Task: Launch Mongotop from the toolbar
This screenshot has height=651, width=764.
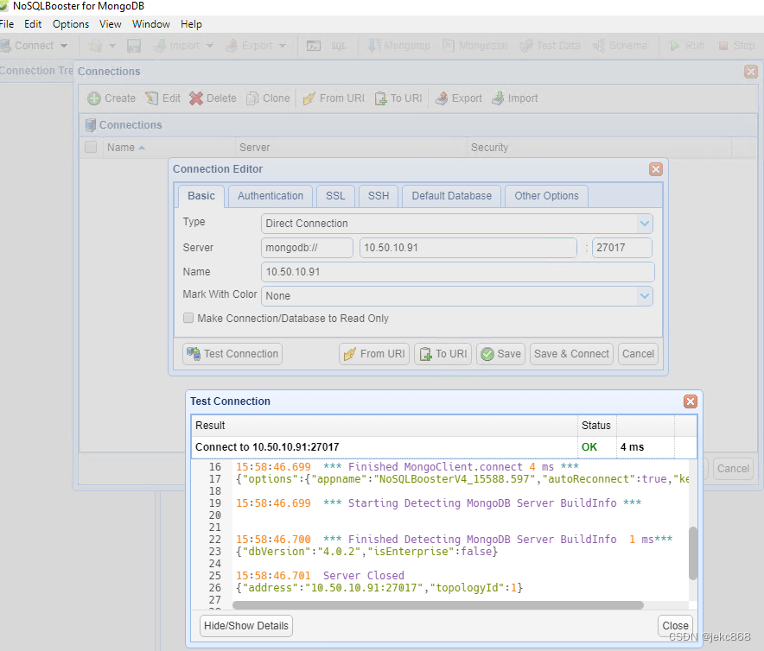Action: pyautogui.click(x=399, y=46)
